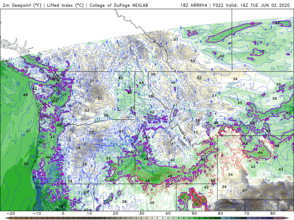The width and height of the screenshot is (294, 220).
Task: Click "College of DuPage NEXLAB" in the header
Action: [119, 5]
